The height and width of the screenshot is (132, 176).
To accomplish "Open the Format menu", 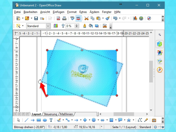I will 72,12.
